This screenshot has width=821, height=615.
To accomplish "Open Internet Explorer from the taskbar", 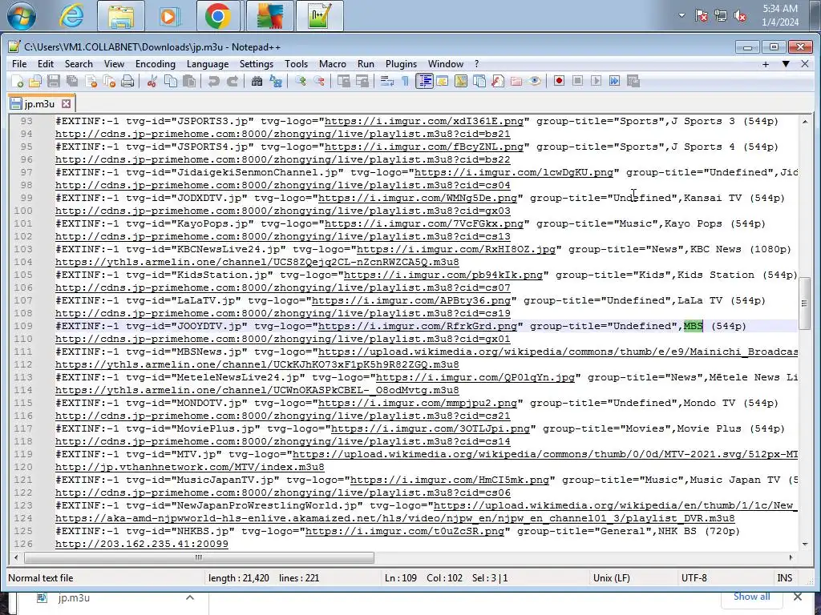I will click(x=71, y=16).
